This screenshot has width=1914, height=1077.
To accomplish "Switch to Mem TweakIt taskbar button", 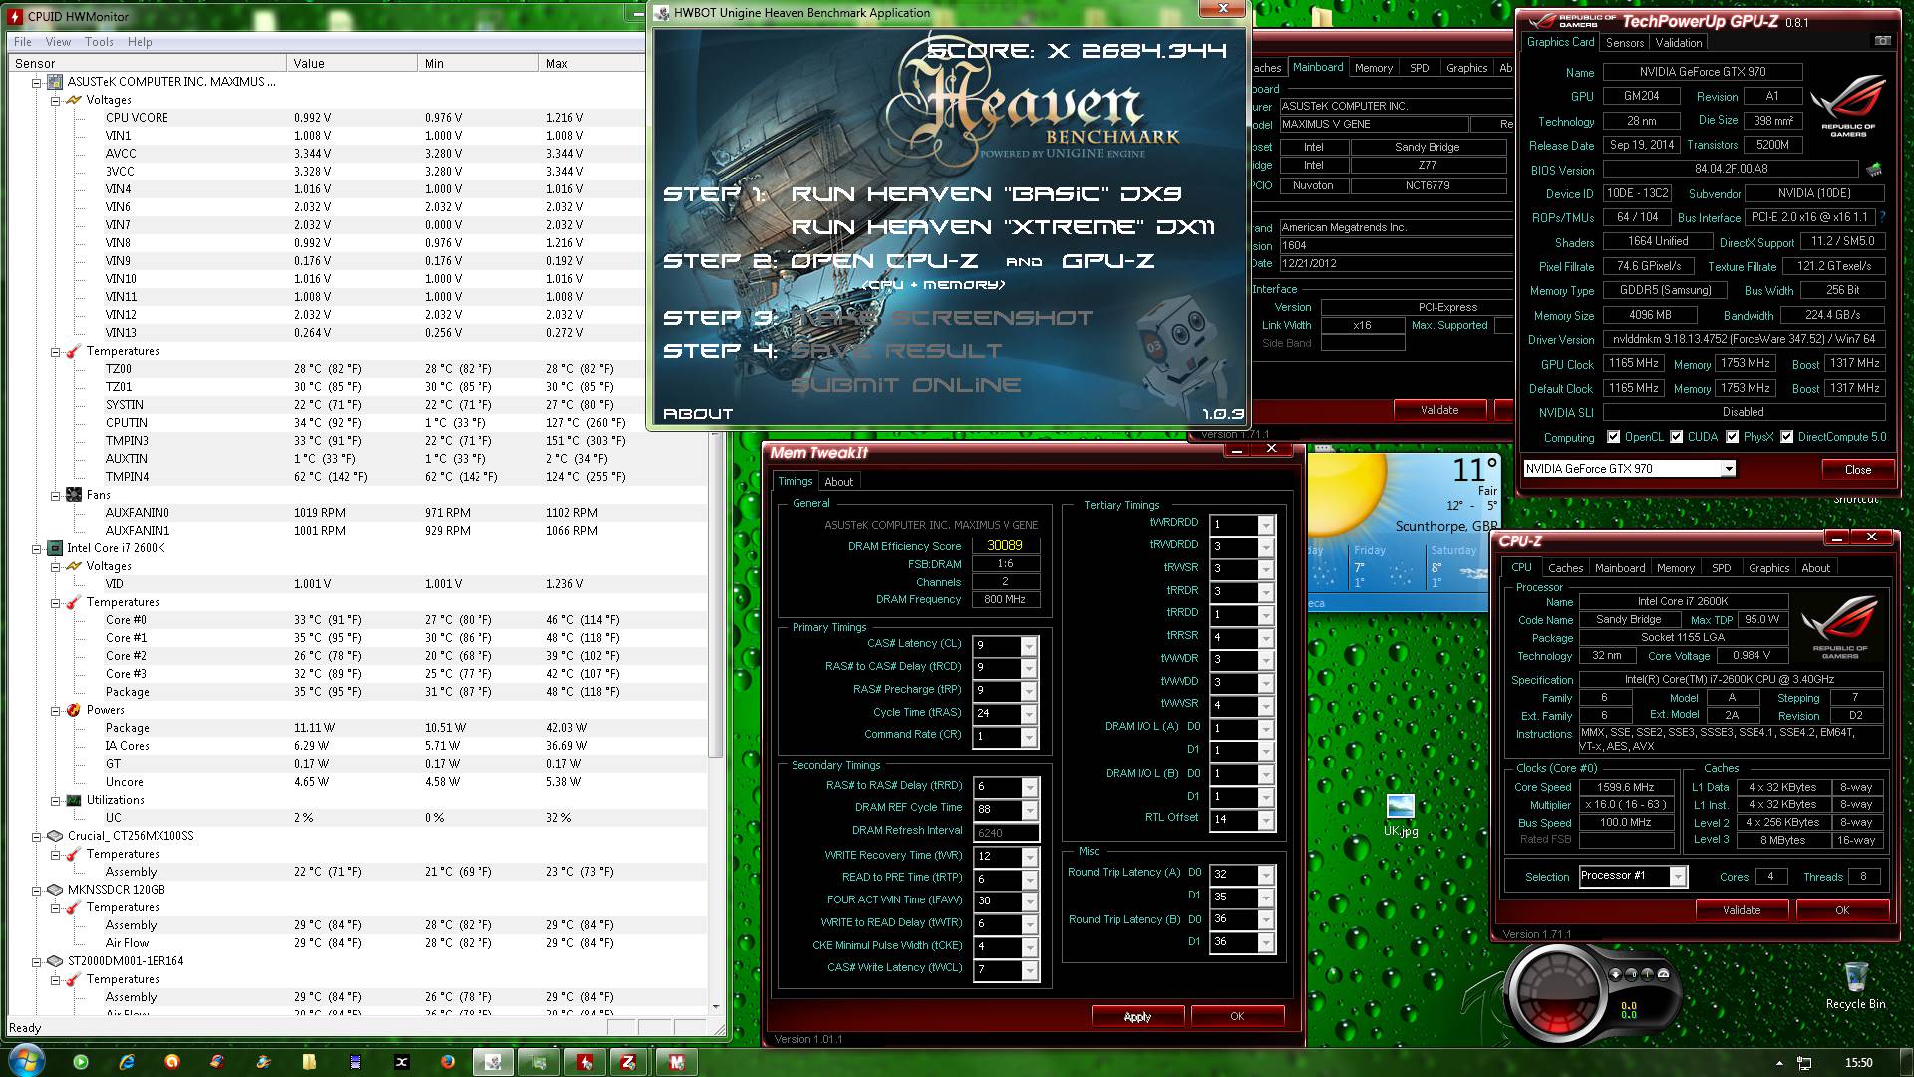I will point(676,1062).
